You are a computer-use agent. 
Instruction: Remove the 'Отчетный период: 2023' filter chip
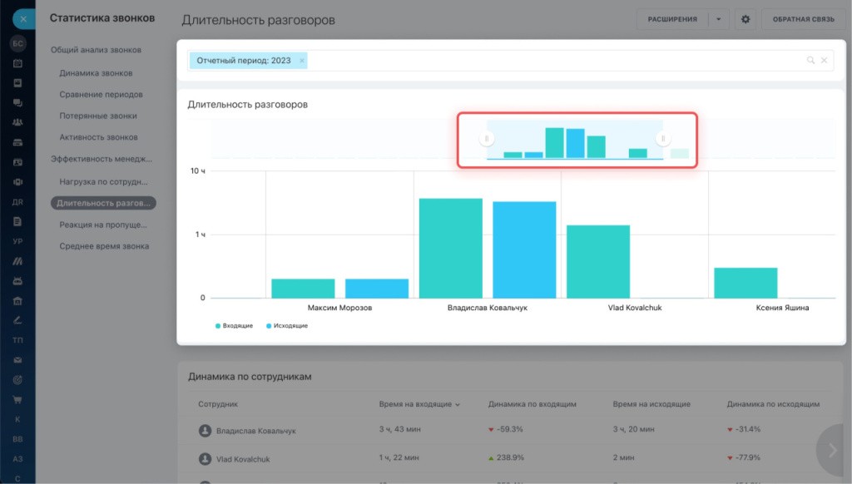(301, 61)
